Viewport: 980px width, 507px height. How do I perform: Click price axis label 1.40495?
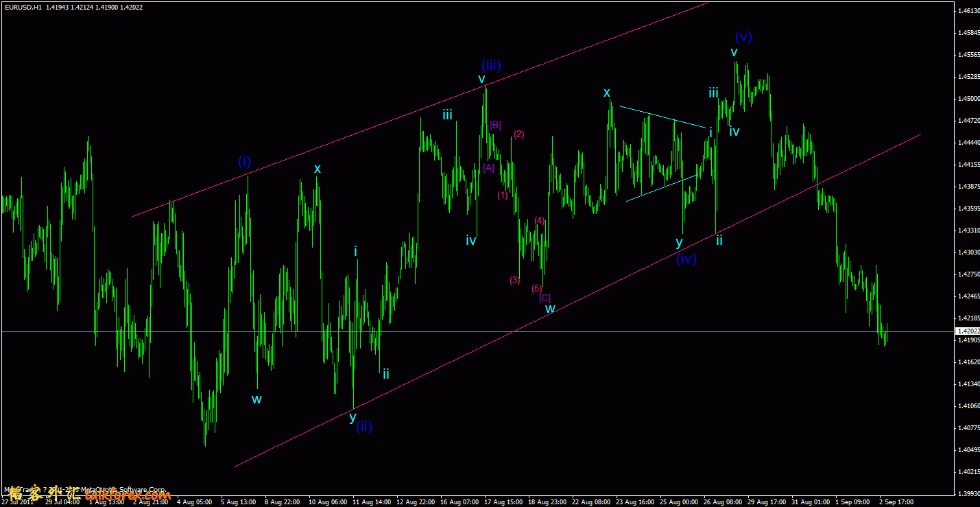pyautogui.click(x=968, y=450)
